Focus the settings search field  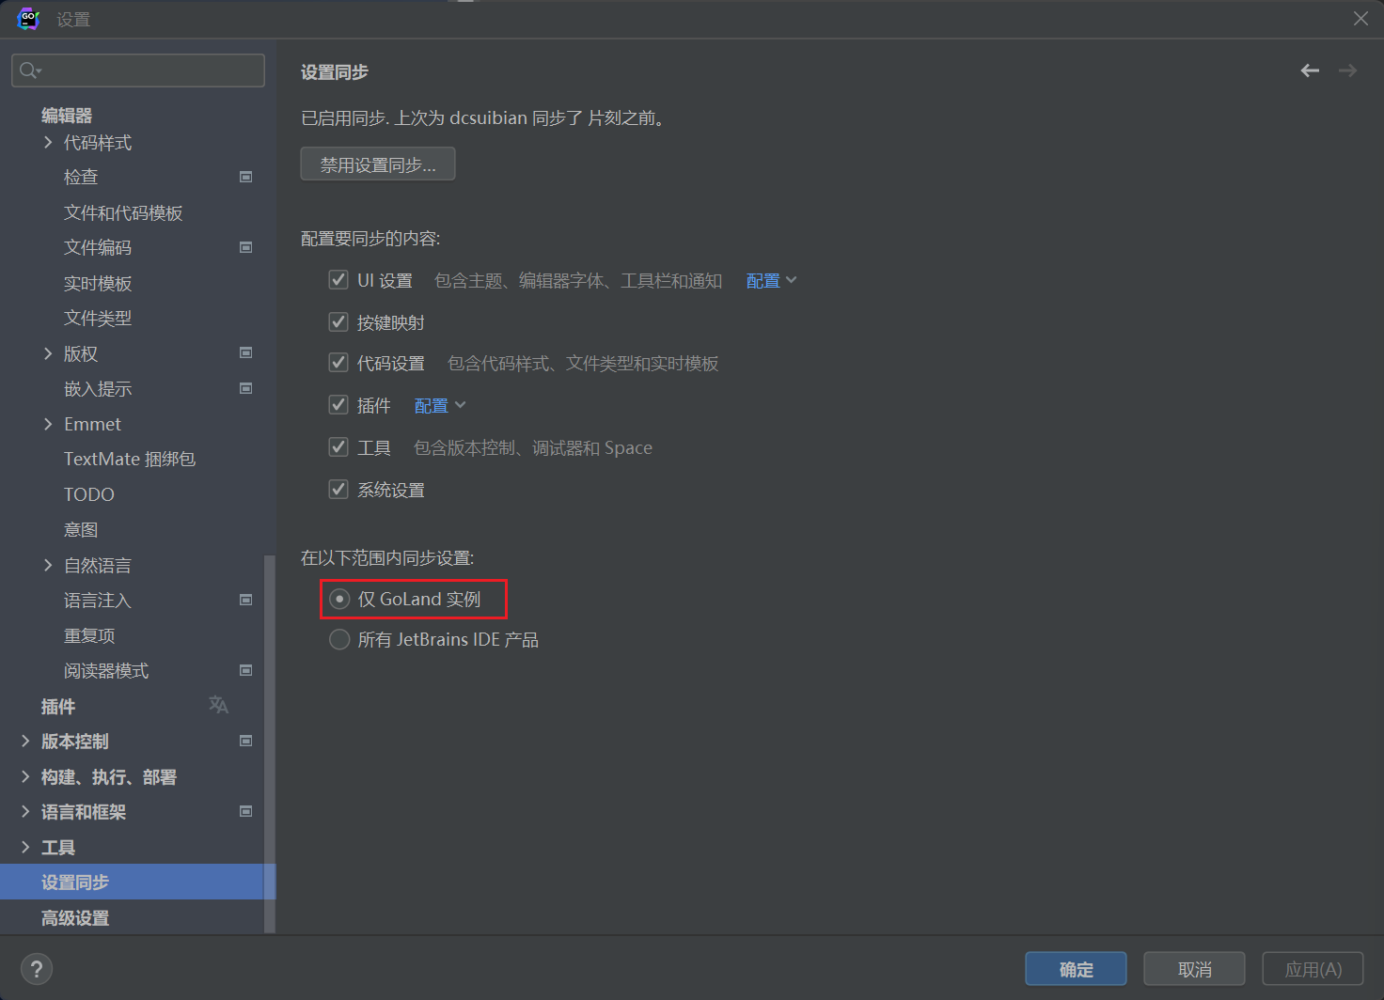coord(138,70)
